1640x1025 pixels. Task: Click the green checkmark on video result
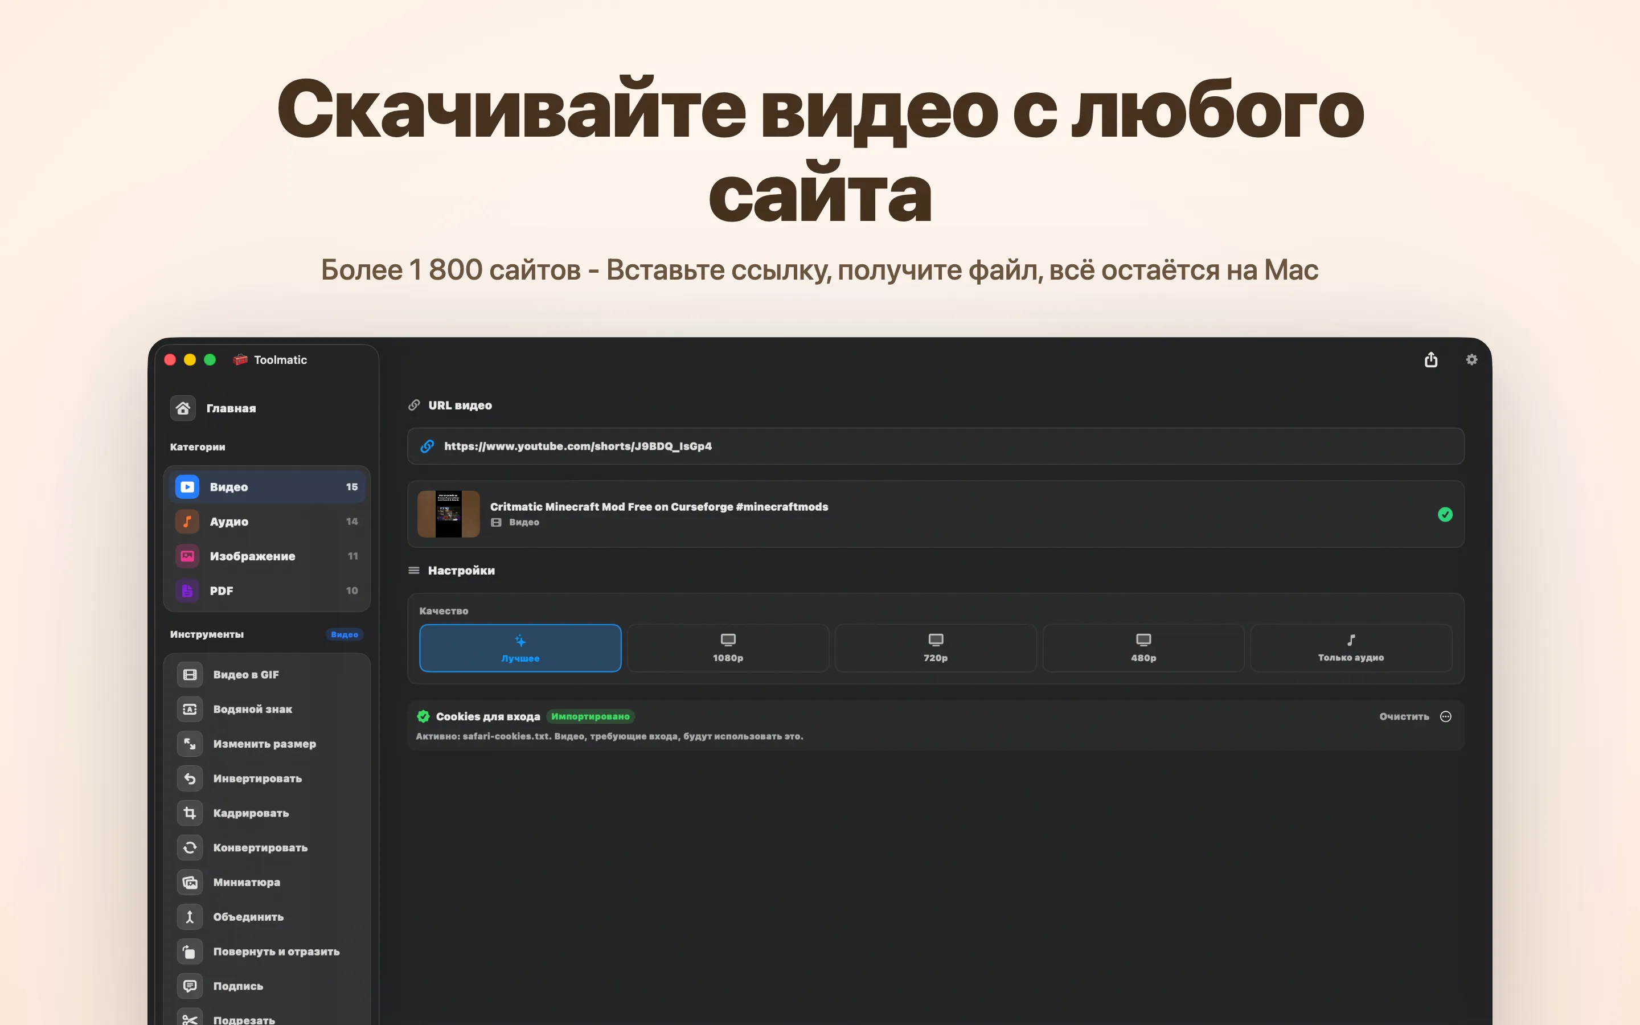pyautogui.click(x=1445, y=515)
